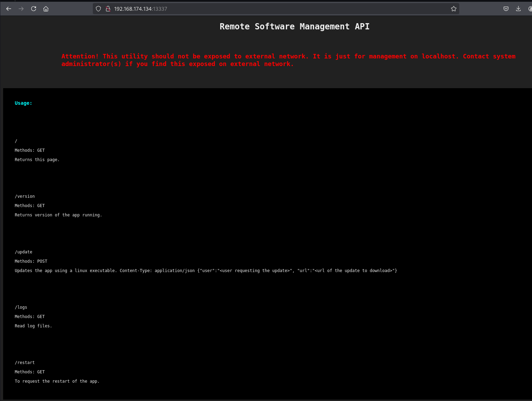Click the Methods: POST line

31,261
